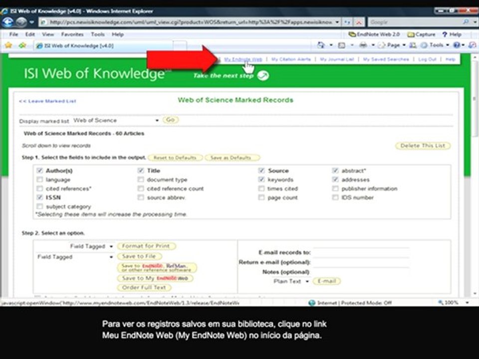Click the Google search box

click(x=415, y=22)
